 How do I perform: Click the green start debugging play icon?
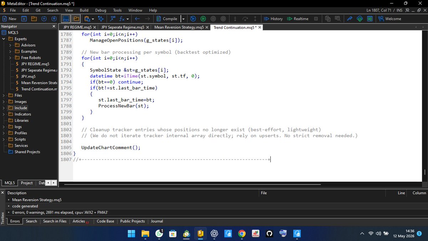[203, 19]
